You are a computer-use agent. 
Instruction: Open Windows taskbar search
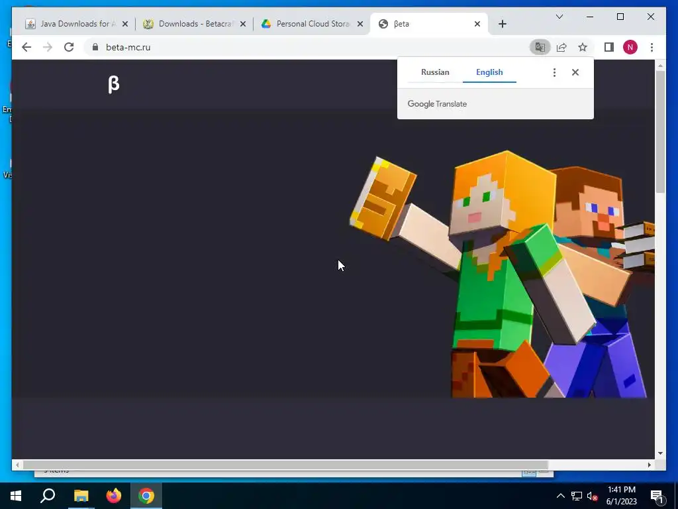[48, 496]
